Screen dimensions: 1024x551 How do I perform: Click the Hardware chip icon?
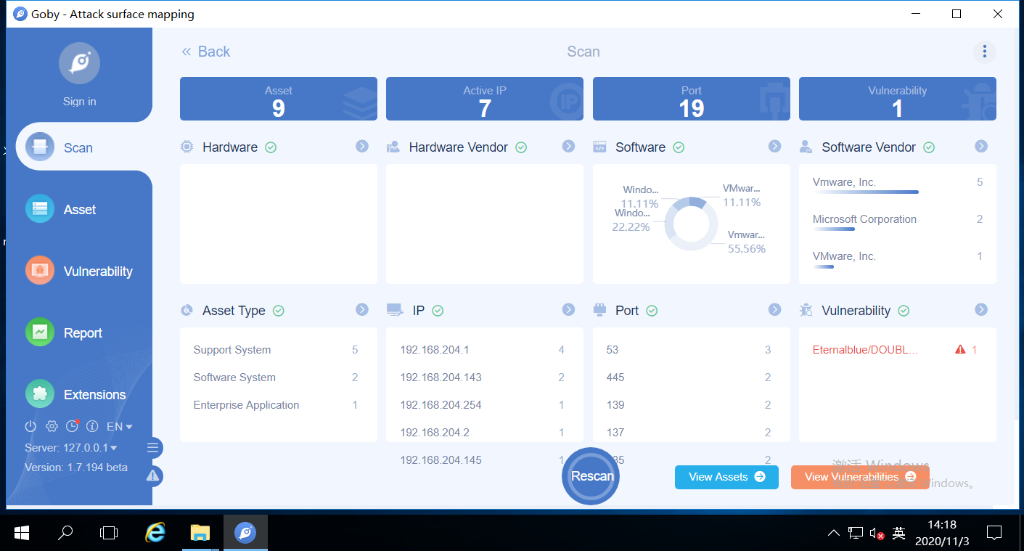(187, 147)
